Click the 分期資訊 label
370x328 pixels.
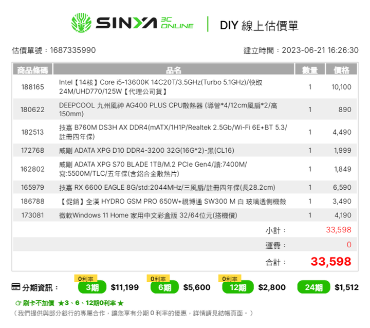40,287
